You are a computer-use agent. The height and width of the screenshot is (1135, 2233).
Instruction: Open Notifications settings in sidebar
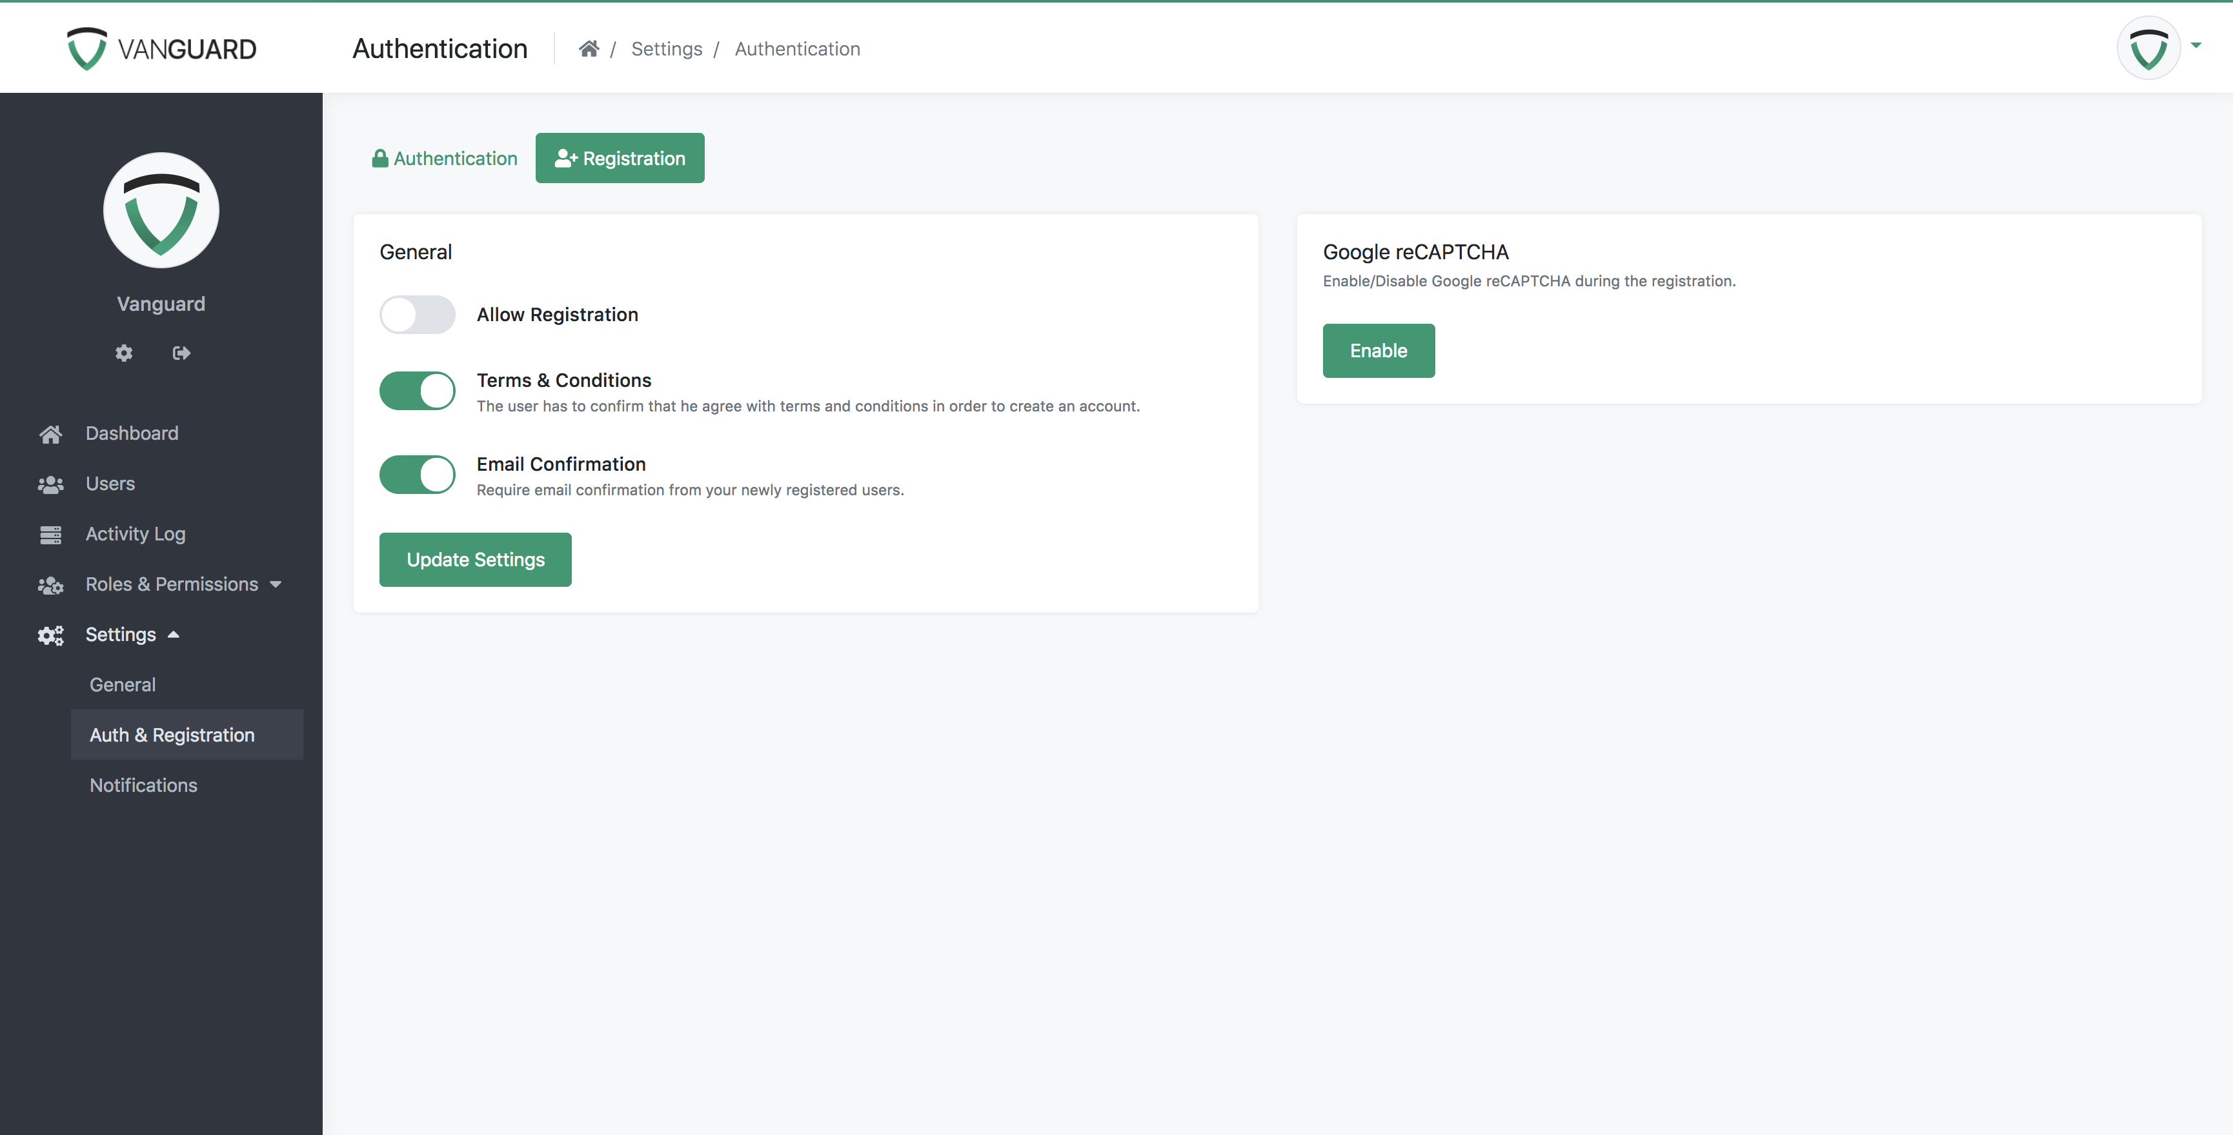(144, 785)
